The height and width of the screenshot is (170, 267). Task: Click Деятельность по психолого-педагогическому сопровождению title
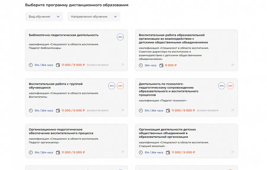(169, 89)
